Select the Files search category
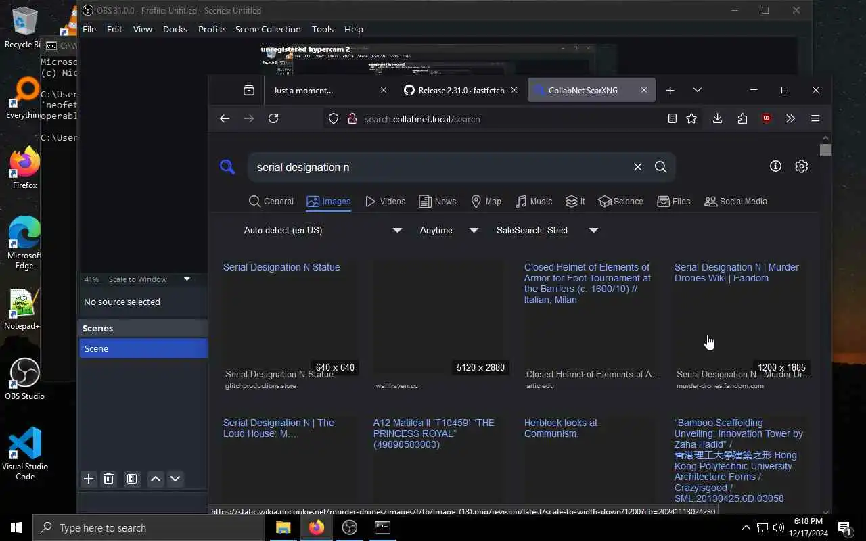 pos(673,201)
